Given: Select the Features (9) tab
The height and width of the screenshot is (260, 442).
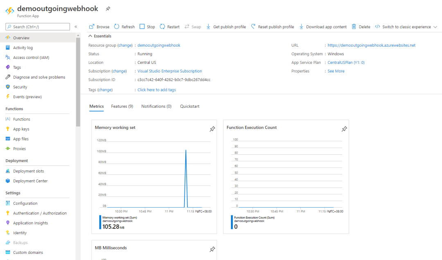Looking at the screenshot, I should pos(122,106).
